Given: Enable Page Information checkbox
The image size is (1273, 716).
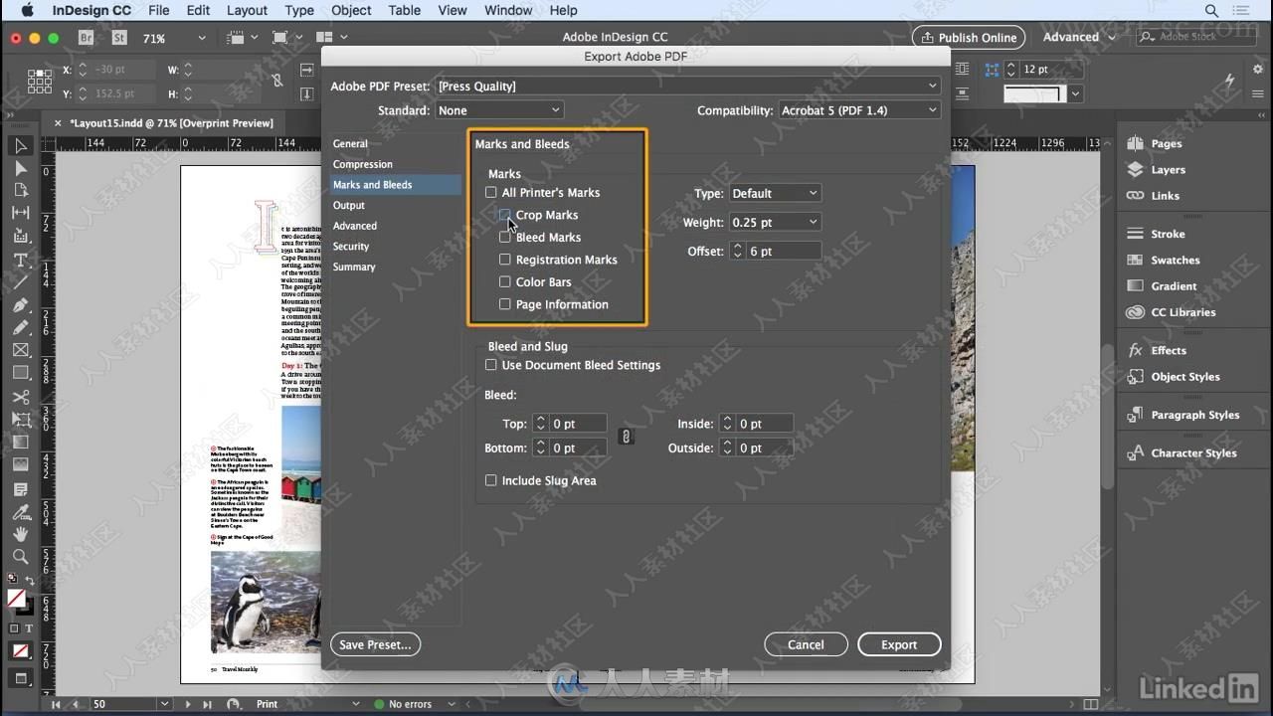Looking at the screenshot, I should click(504, 304).
